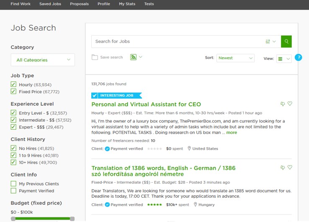The height and width of the screenshot is (222, 309).
Task: Click the blue help question mark icon
Action: click(299, 57)
